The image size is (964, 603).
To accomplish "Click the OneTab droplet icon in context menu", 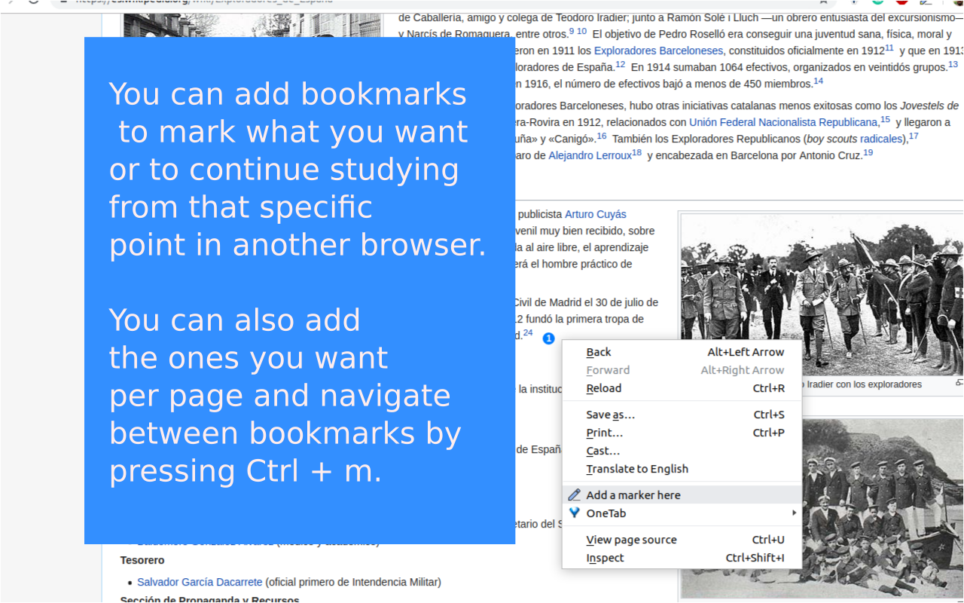I will (574, 513).
